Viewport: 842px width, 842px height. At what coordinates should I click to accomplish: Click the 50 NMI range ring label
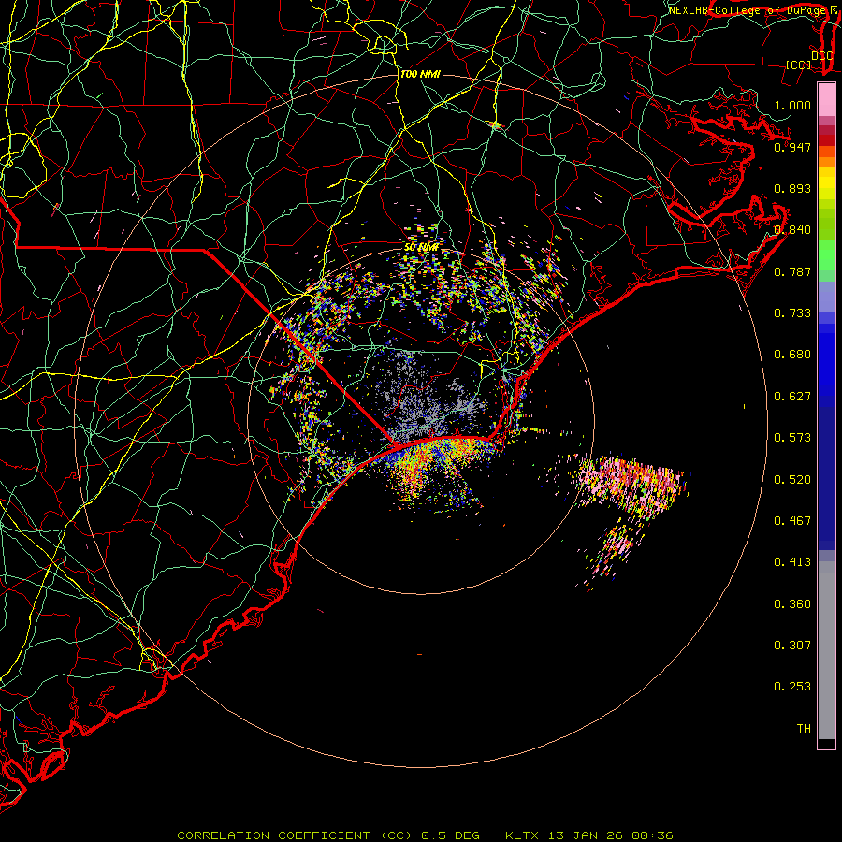coord(422,248)
